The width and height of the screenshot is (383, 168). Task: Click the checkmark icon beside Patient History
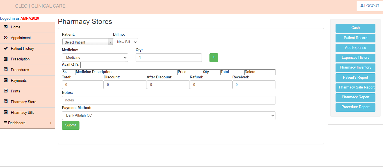click(x=6, y=48)
